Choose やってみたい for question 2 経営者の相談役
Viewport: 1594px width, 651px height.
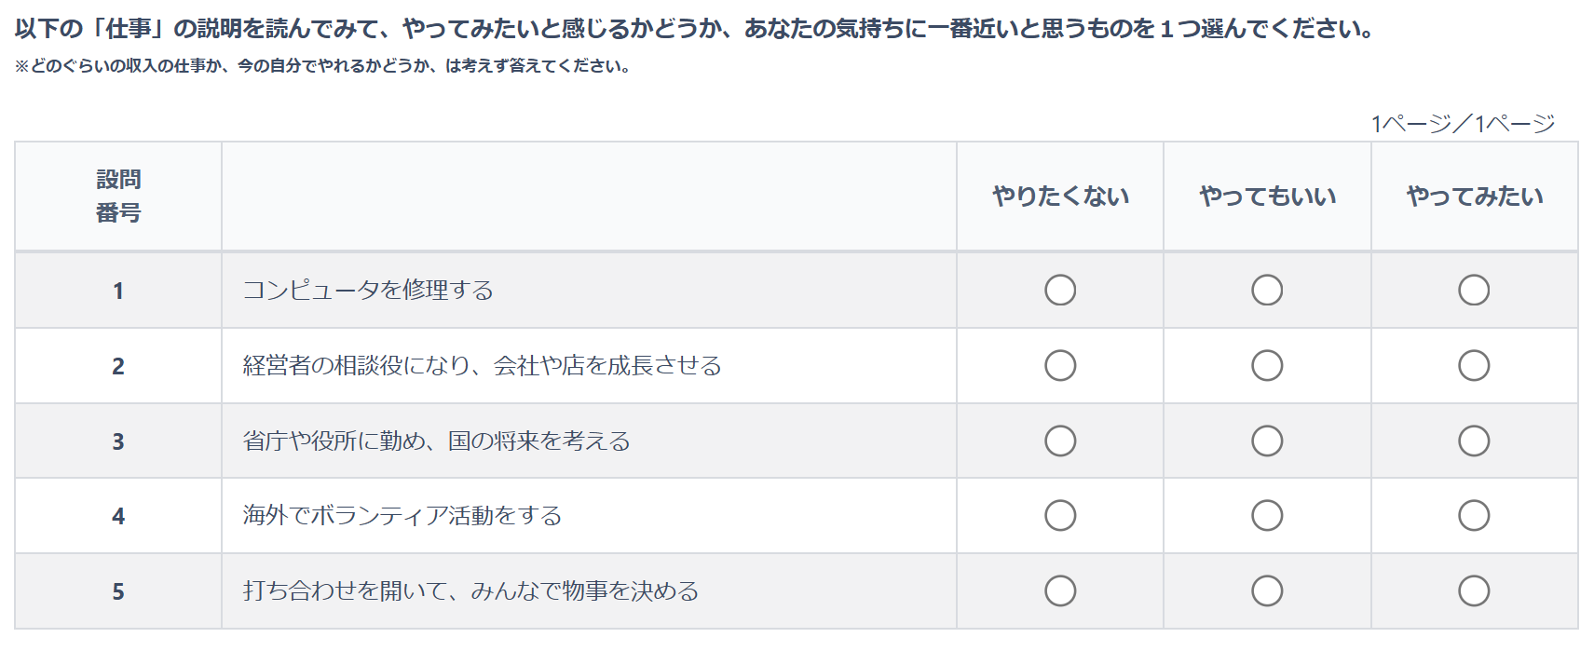pyautogui.click(x=1474, y=365)
